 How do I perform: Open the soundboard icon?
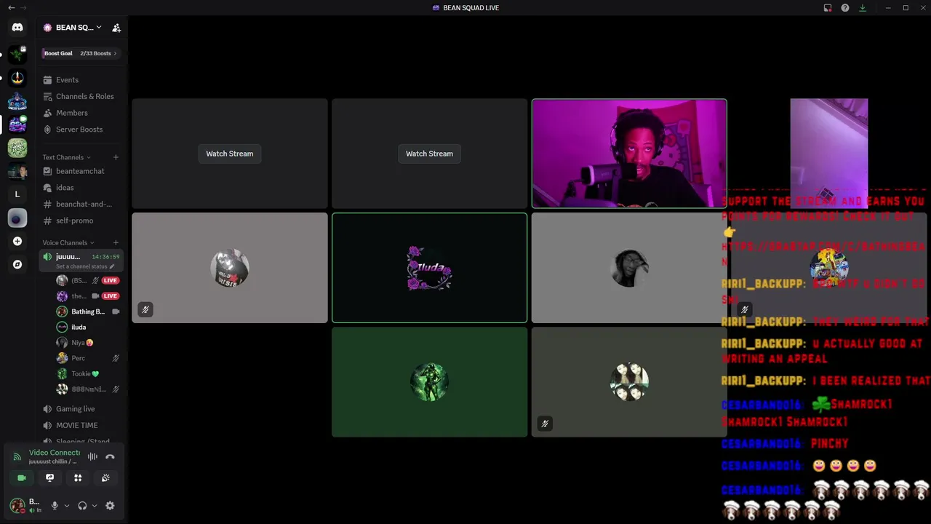coord(105,478)
